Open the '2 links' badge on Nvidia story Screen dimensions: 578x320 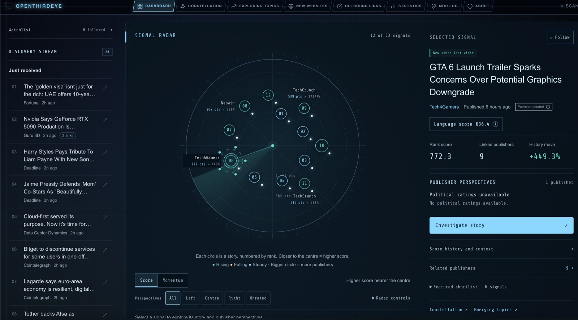point(68,136)
